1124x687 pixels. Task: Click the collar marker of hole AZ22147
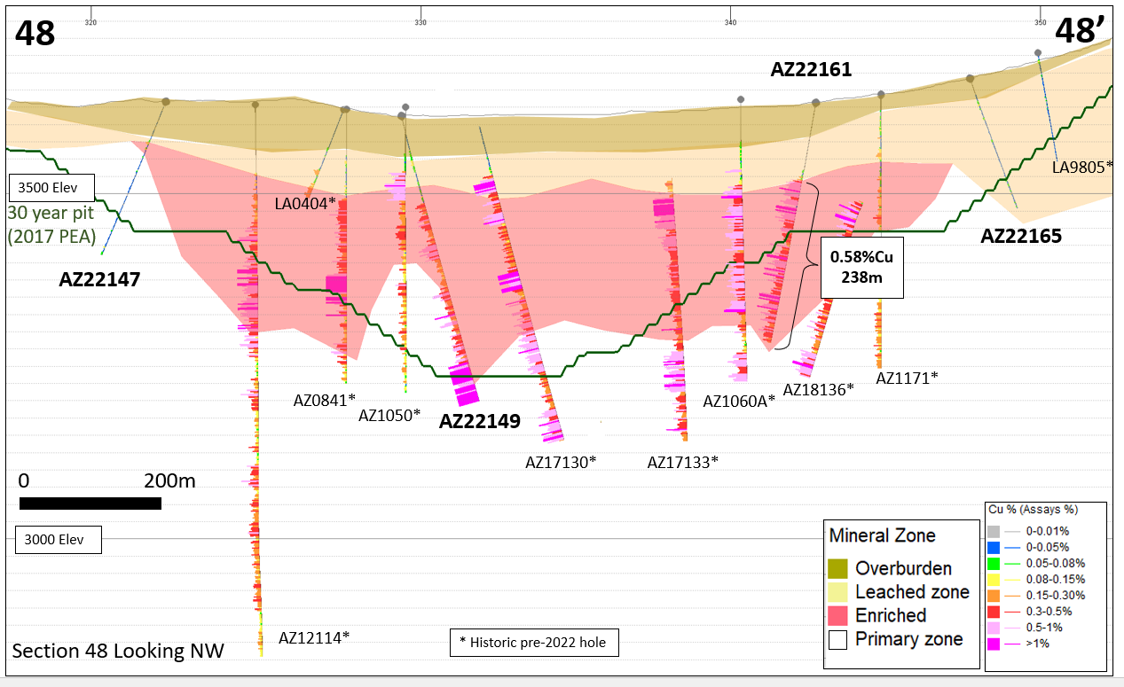coord(166,102)
